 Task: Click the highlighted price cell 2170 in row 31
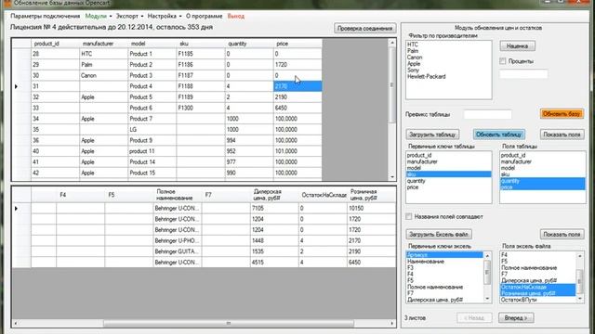click(x=297, y=86)
